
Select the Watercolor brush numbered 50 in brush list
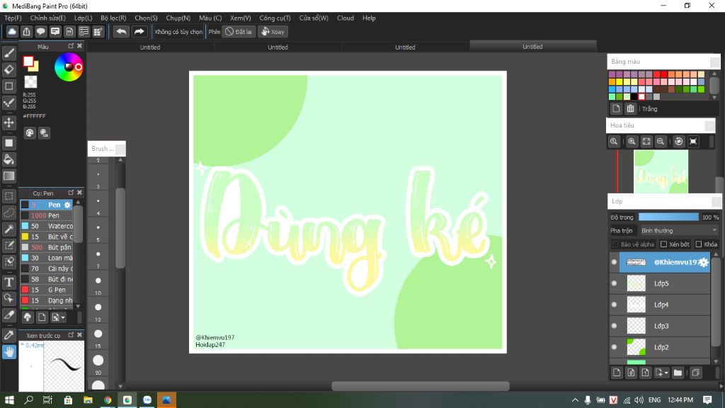tap(47, 226)
